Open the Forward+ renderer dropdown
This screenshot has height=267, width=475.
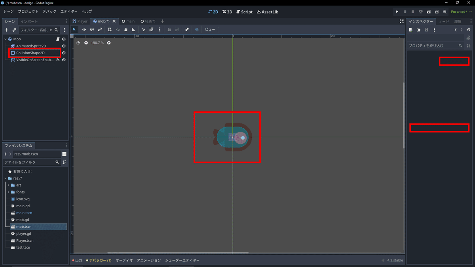tap(460, 11)
